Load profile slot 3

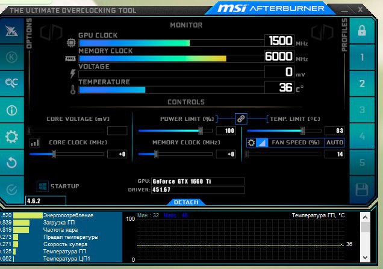point(362,110)
